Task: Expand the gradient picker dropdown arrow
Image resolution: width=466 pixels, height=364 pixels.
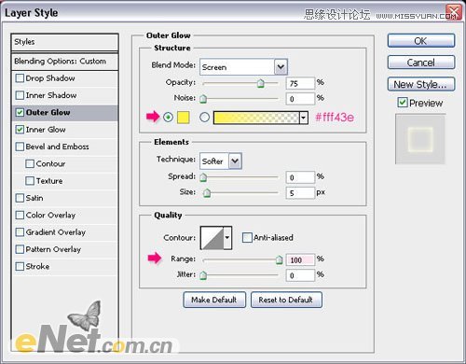Action: coord(304,118)
